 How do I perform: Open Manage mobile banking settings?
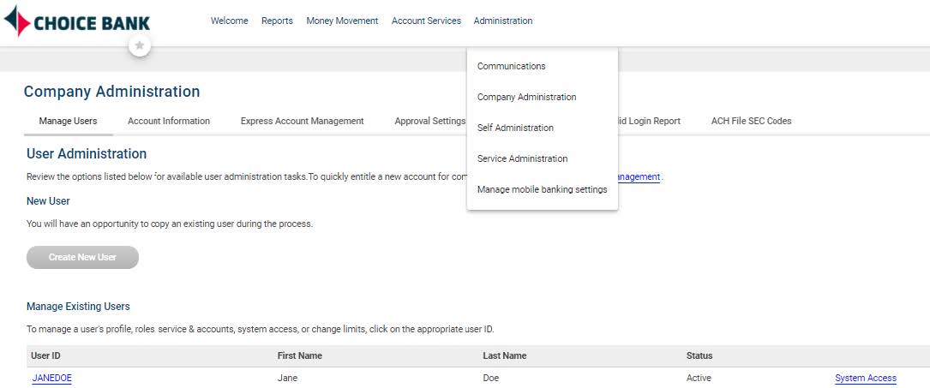[x=542, y=189]
